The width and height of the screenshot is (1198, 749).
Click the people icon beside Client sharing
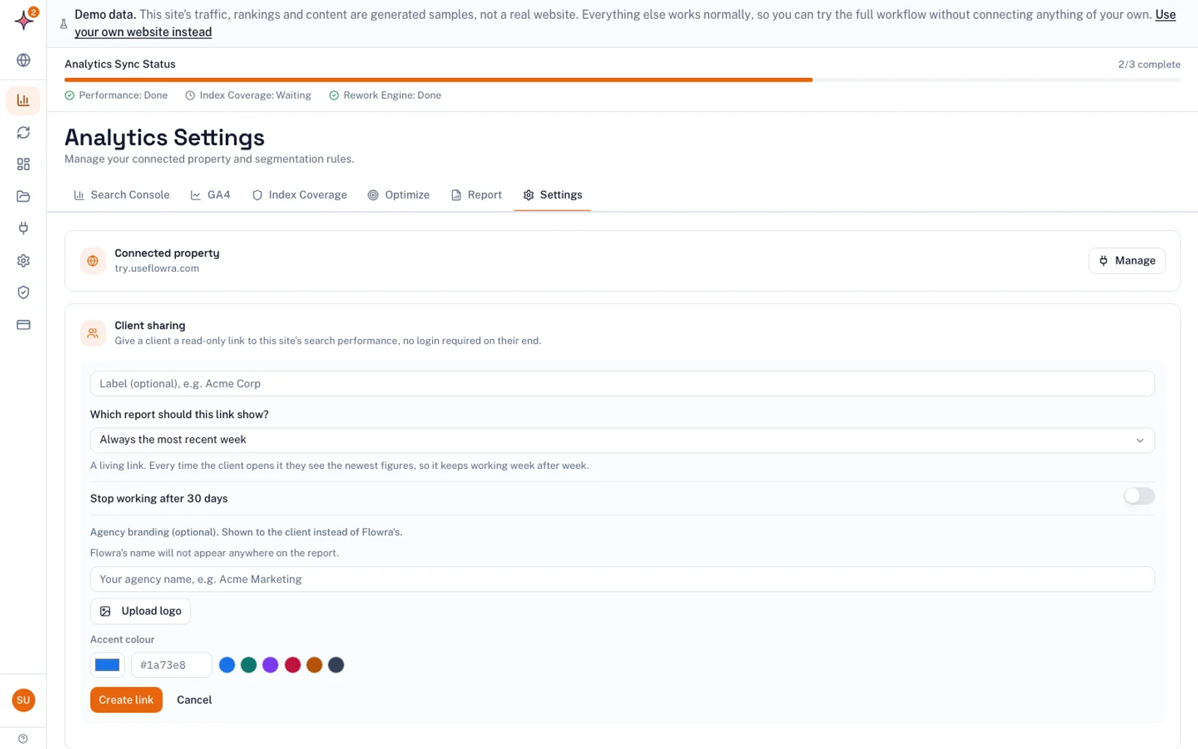point(93,333)
